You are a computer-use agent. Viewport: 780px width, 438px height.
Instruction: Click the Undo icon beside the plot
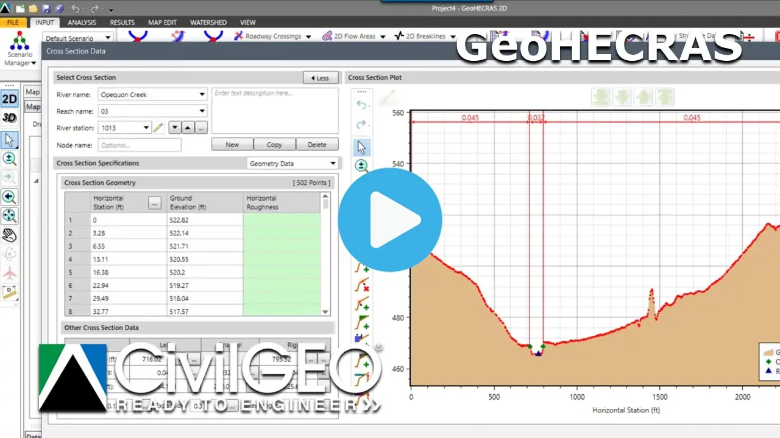coord(362,105)
